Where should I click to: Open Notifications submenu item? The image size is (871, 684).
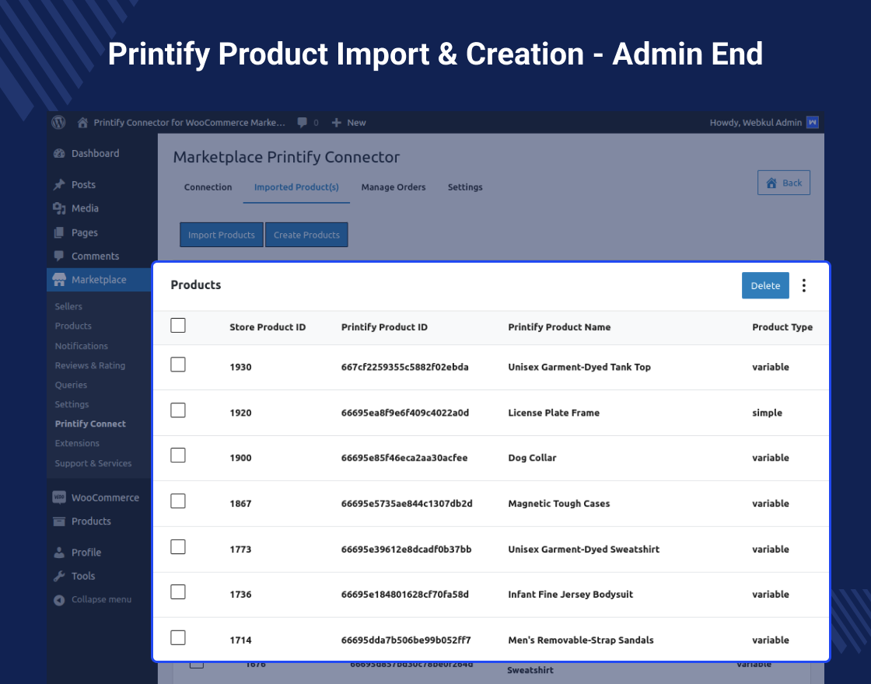(x=81, y=346)
